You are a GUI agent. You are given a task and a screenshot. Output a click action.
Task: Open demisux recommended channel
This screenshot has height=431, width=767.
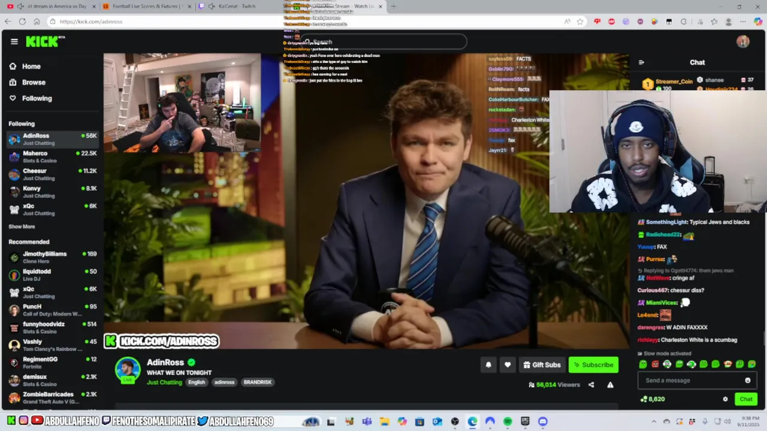[x=53, y=380]
